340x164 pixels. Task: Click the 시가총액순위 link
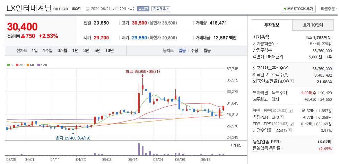coord(264,44)
